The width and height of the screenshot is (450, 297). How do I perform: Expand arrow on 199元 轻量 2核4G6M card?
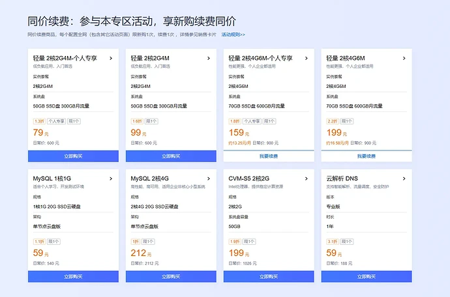pos(404,58)
